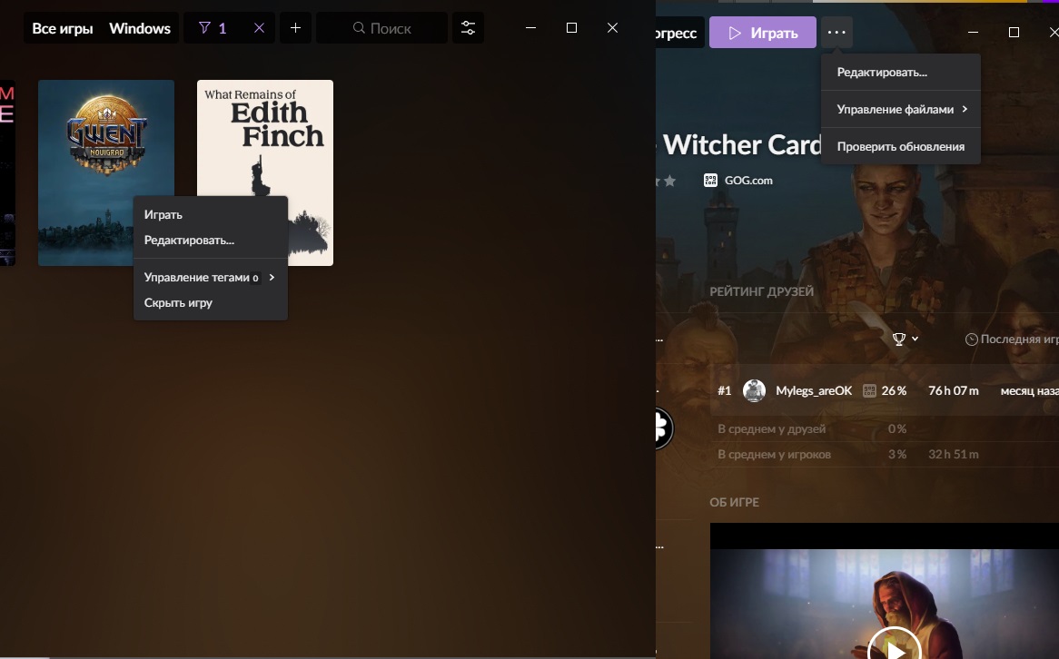Select the Gwent game cover
The image size is (1059, 659).
(106, 172)
